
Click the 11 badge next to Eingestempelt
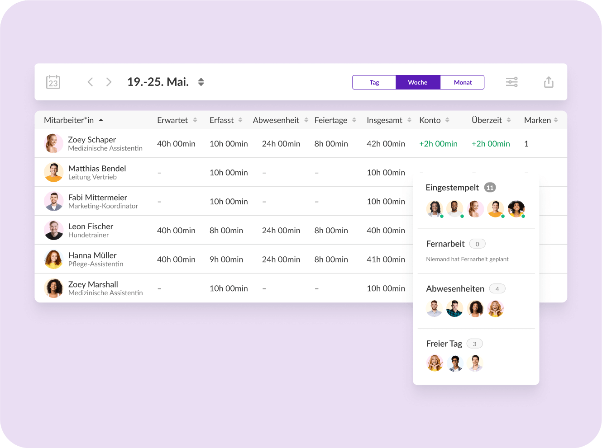[x=490, y=187]
